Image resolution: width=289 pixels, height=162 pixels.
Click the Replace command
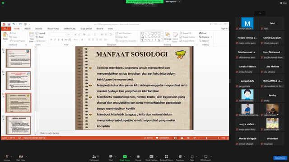point(204,37)
